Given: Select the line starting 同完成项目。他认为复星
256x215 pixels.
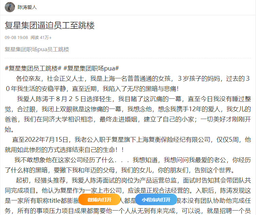Looking at the screenshot, I should click(x=128, y=190).
